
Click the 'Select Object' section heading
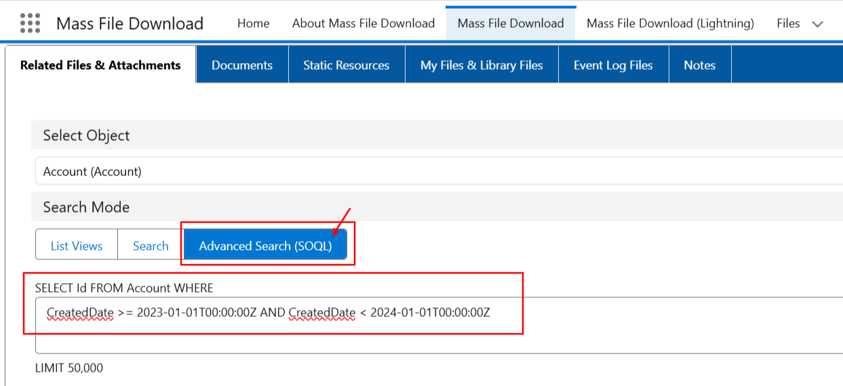[x=86, y=135]
